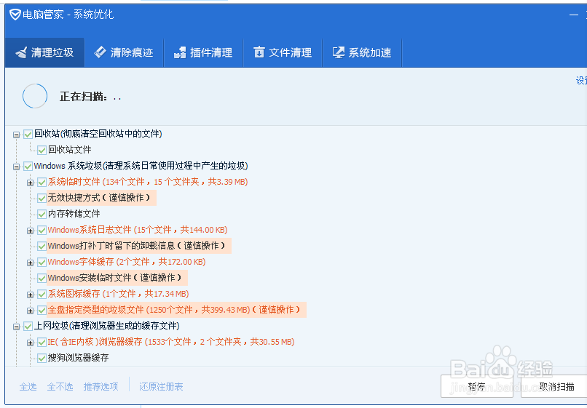Click the plugin icon on 插件清理 tab
The height and width of the screenshot is (408, 587).
180,52
